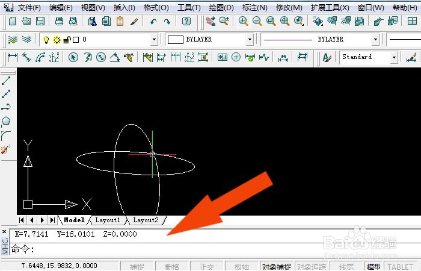Image resolution: width=421 pixels, height=271 pixels.
Task: Expand the Standard dimension style dropdown
Action: 394,57
